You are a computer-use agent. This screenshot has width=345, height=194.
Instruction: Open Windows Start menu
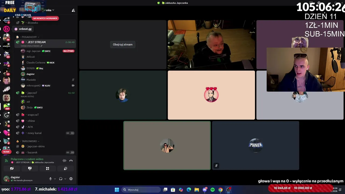(117, 190)
